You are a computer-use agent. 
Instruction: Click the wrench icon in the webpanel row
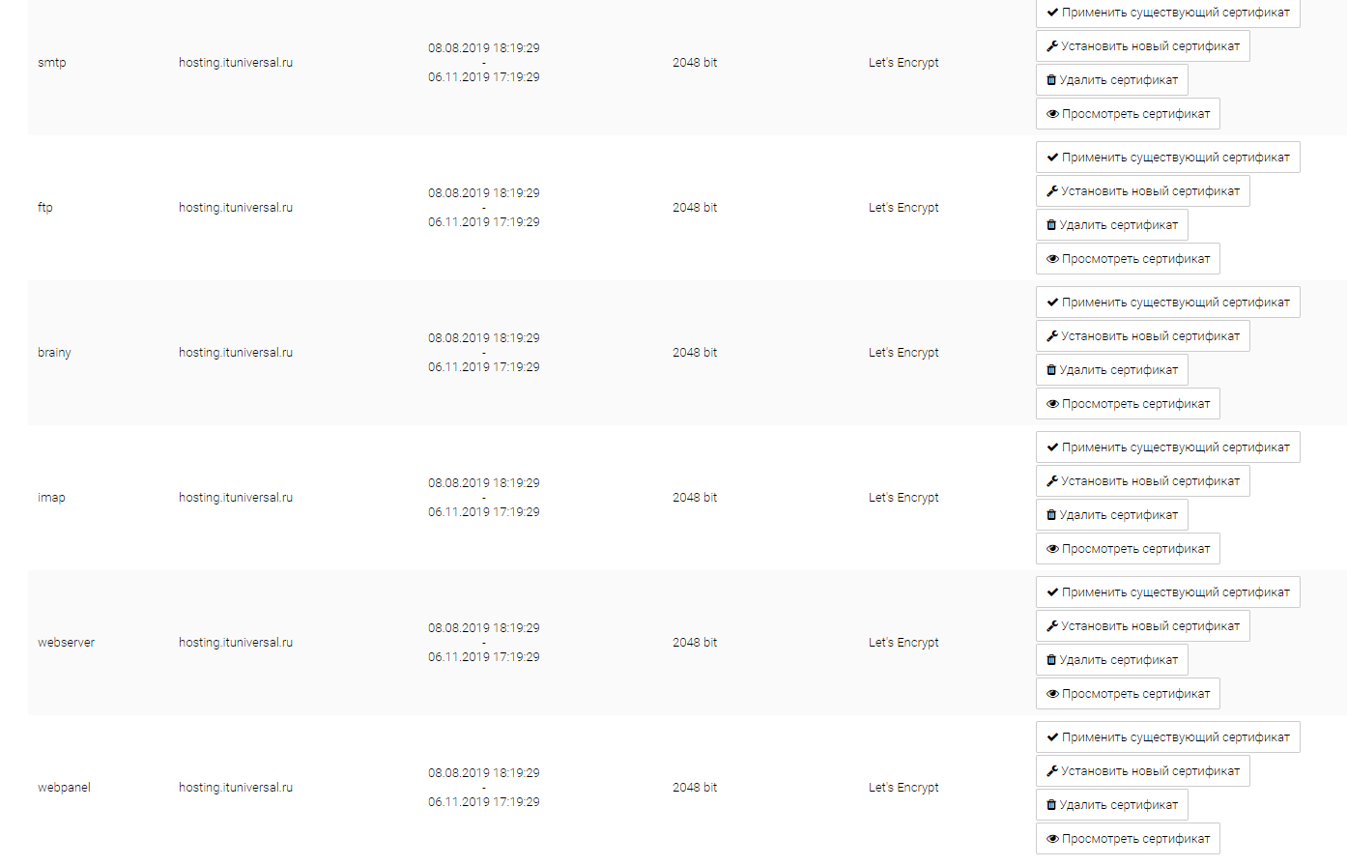[1052, 771]
